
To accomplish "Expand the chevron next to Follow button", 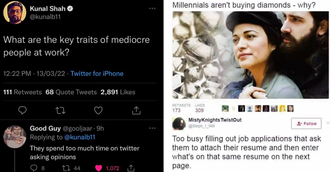I will tap(327, 123).
